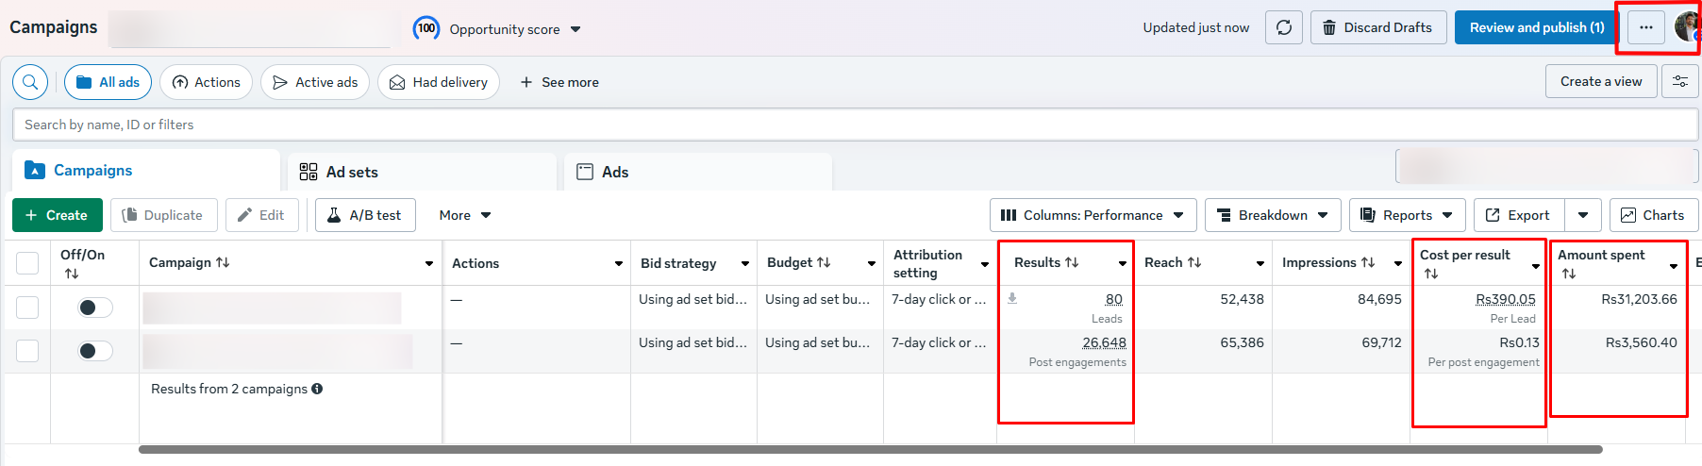
Task: Switch to the Ads tab
Action: (x=698, y=172)
